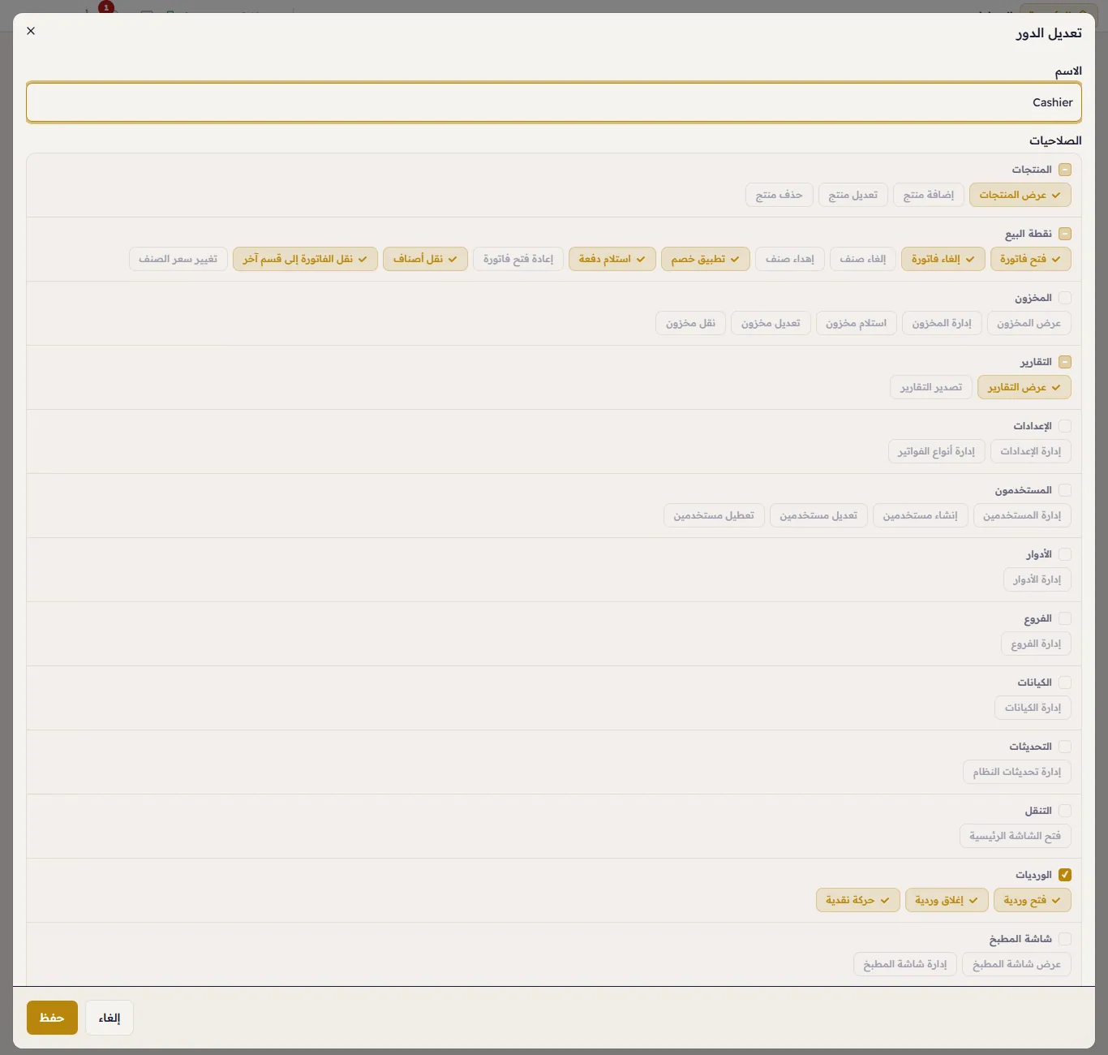Check the شاشة المطبخ group checkbox
The height and width of the screenshot is (1055, 1108).
pyautogui.click(x=1065, y=939)
